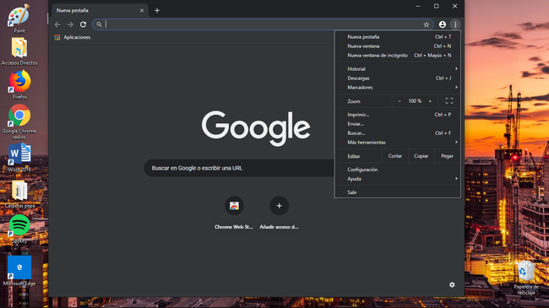Open the user profile avatar icon
This screenshot has width=549, height=308.
click(x=443, y=24)
